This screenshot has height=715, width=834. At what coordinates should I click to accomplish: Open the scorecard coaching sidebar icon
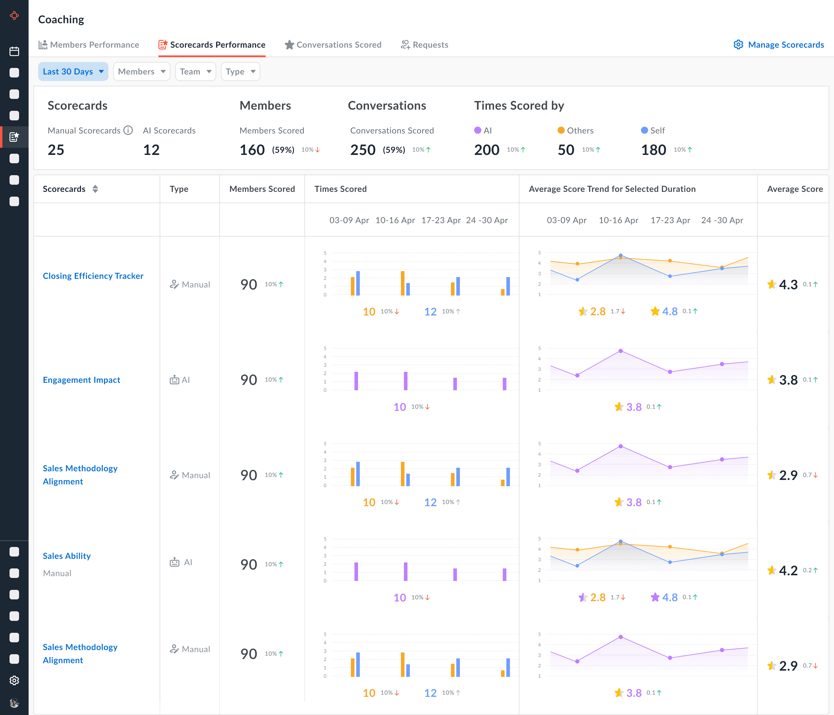pyautogui.click(x=14, y=137)
